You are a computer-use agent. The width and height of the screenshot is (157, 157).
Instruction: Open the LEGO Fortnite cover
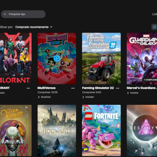[x=101, y=130]
